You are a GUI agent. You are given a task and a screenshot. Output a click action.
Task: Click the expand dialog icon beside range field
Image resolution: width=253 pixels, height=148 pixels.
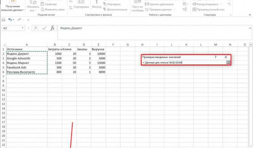[228, 62]
